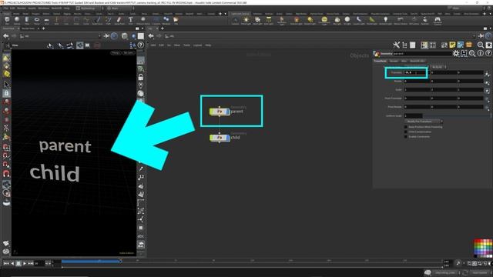Click Play on the timeline playbar
This screenshot has height=277, width=493.
(x=25, y=263)
